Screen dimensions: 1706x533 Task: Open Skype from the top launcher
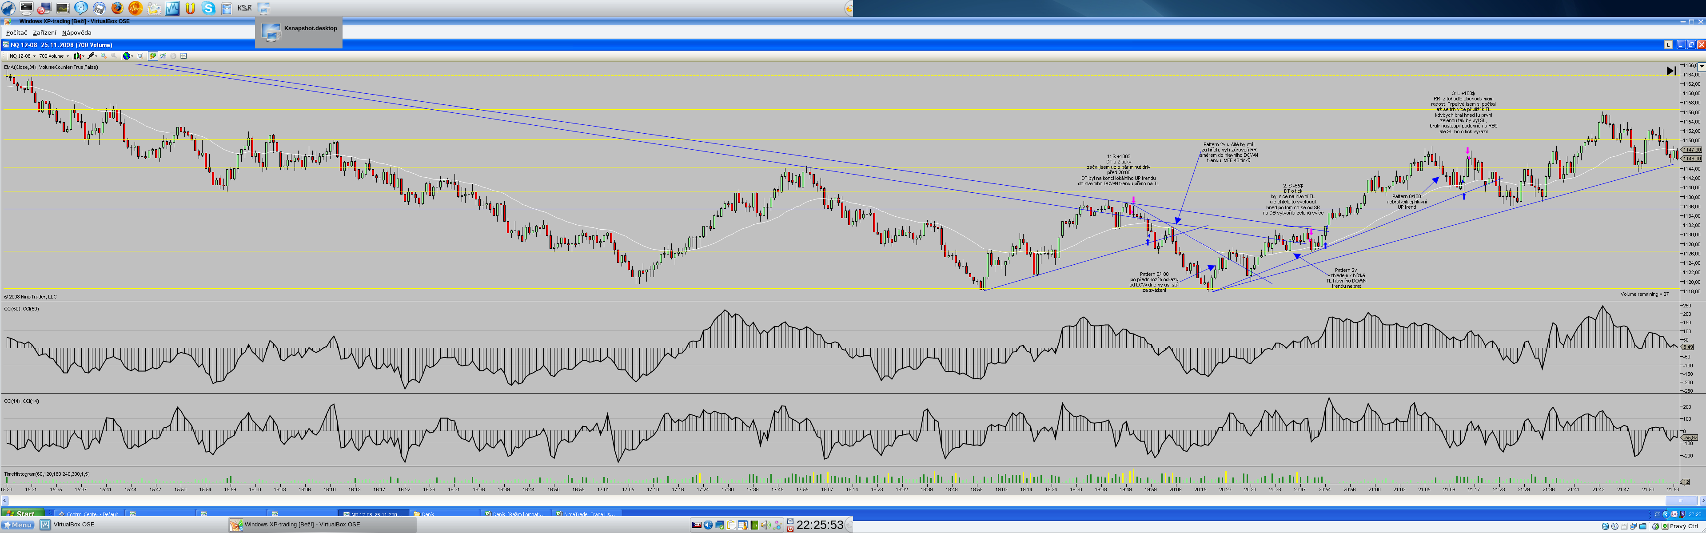point(209,8)
